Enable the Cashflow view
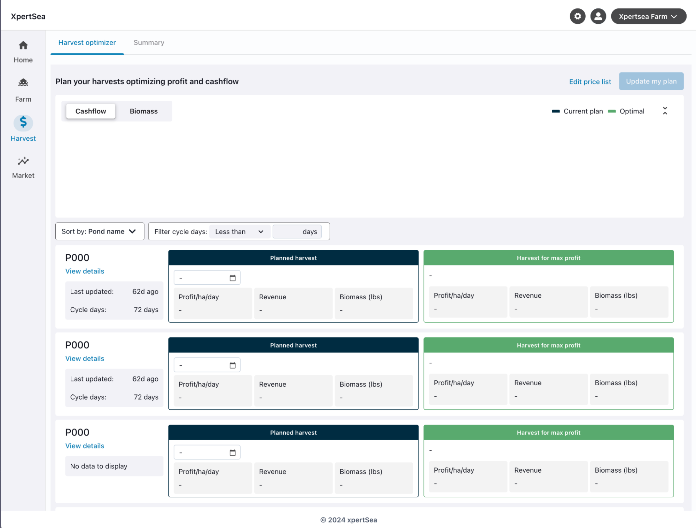This screenshot has height=528, width=696. coord(91,111)
